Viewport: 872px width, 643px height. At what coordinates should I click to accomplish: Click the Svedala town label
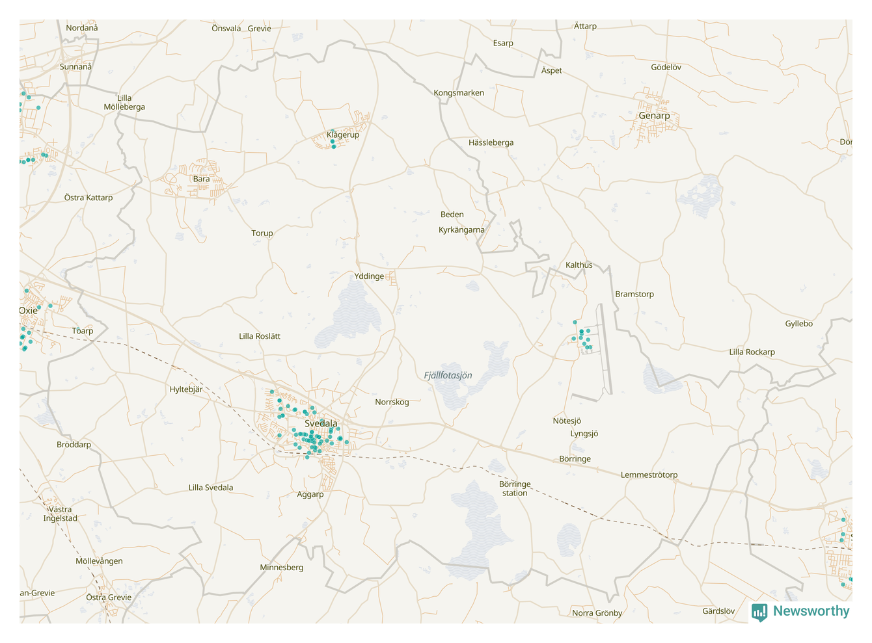tap(321, 423)
